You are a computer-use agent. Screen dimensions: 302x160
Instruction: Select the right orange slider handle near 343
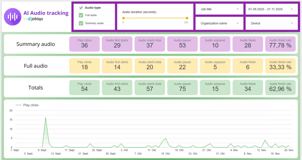[187, 18]
